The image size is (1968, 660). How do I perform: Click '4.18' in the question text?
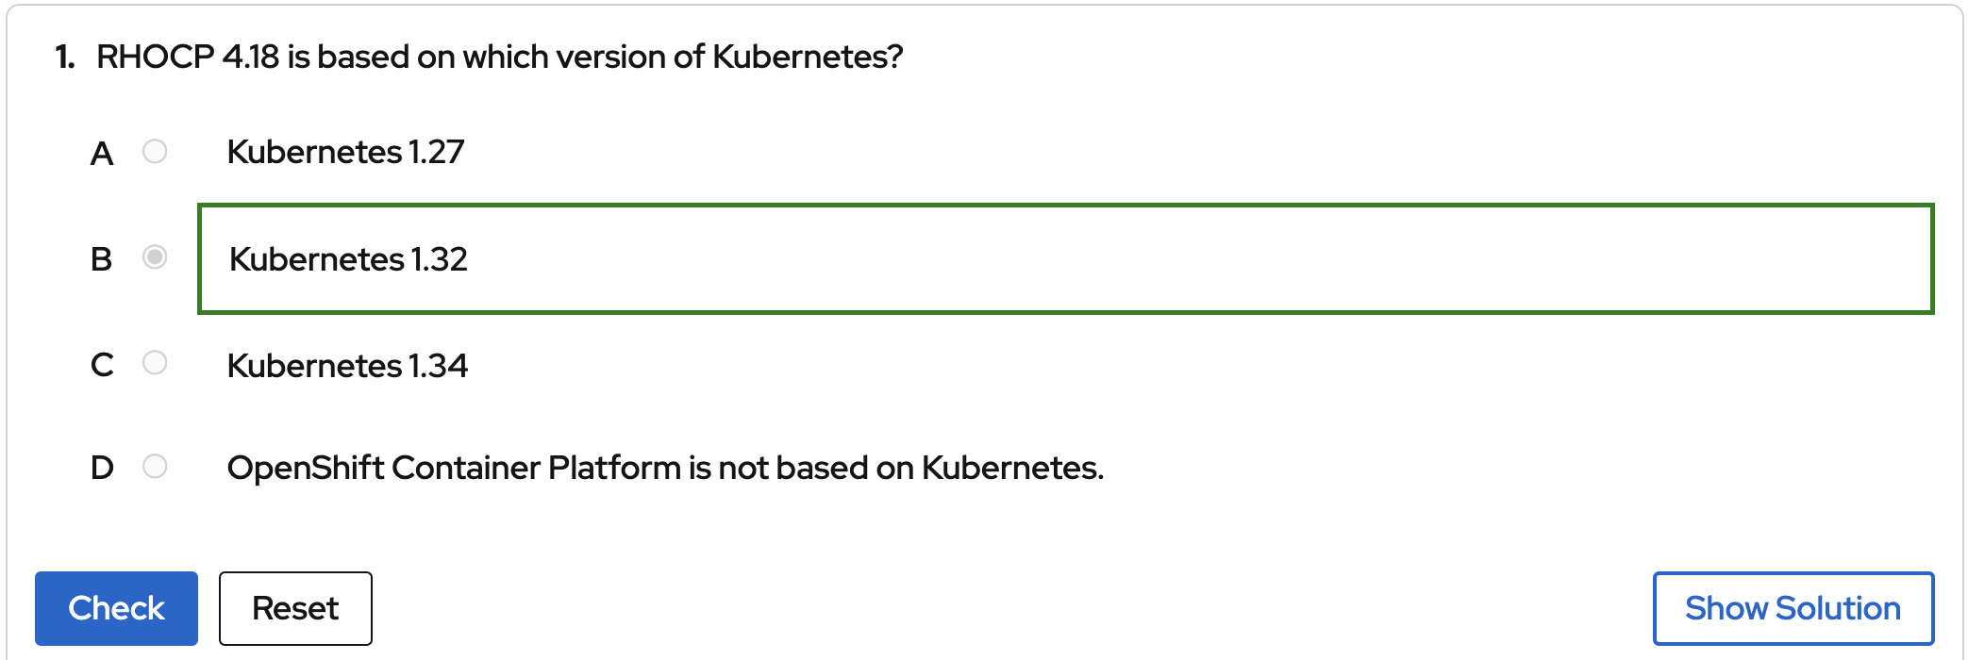[x=251, y=58]
